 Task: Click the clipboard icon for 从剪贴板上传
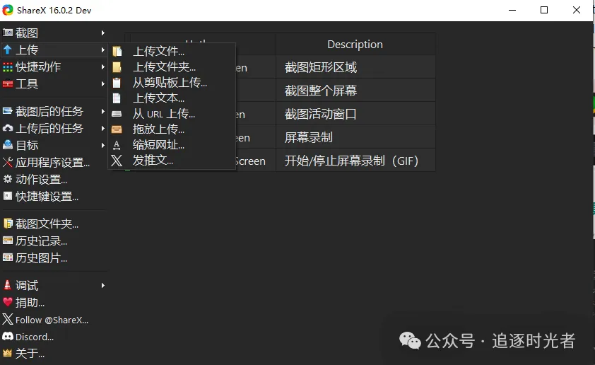pos(117,83)
